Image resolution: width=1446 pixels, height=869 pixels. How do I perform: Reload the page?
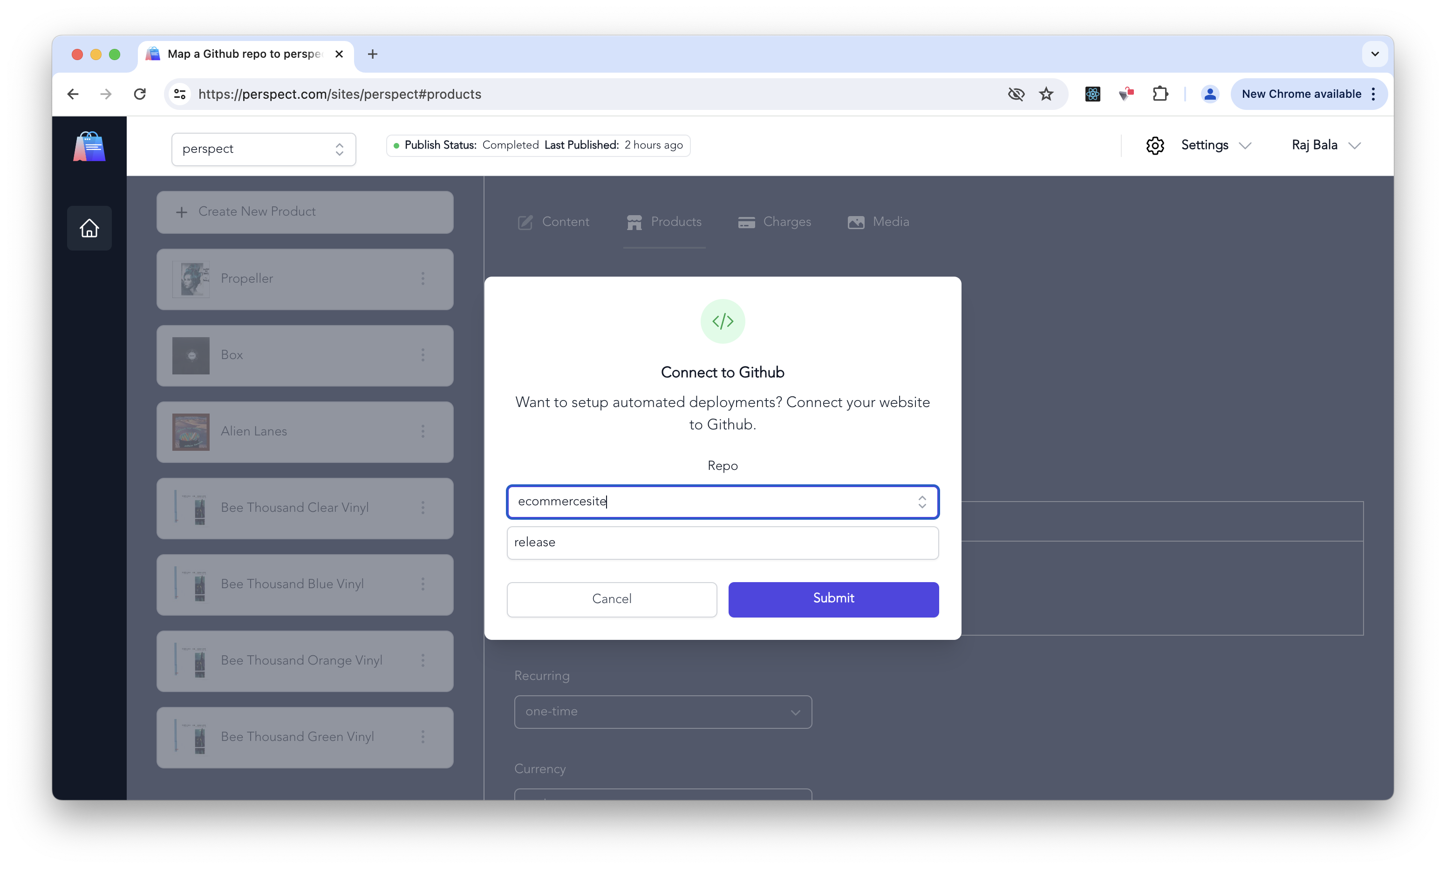pos(139,94)
